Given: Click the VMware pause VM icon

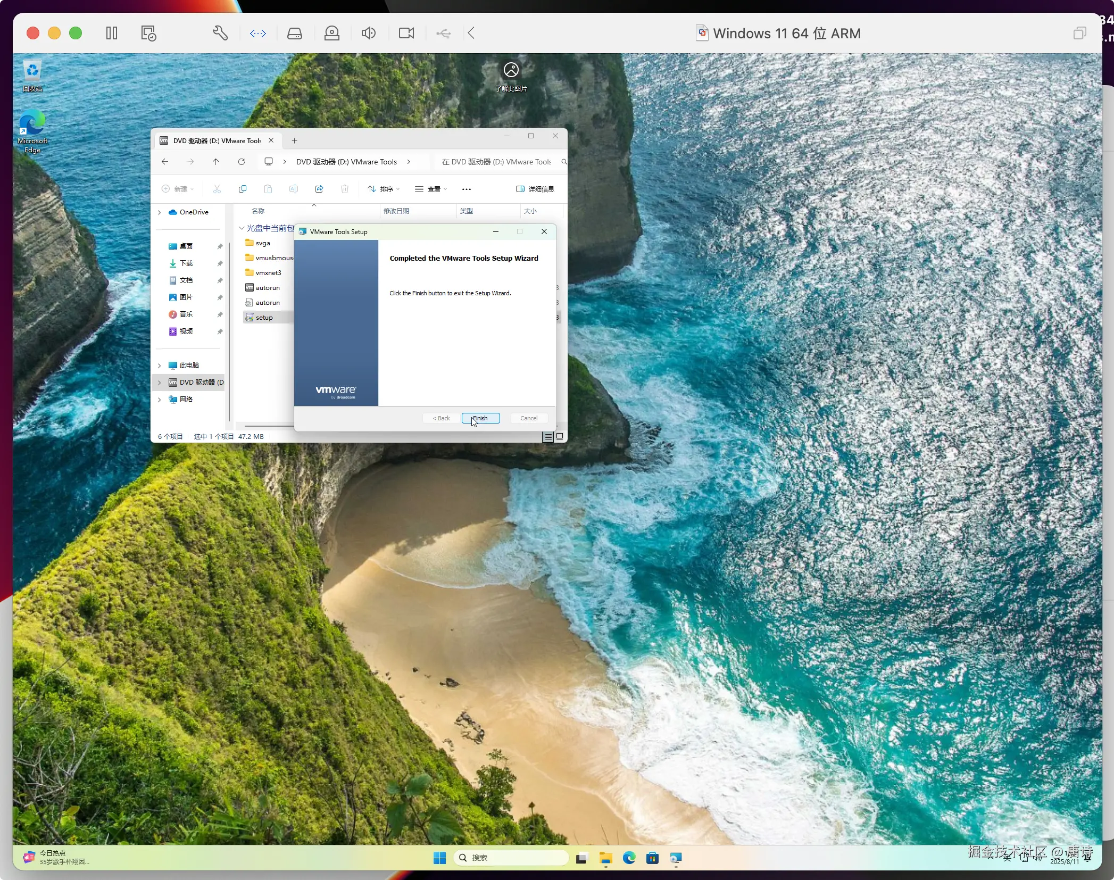Looking at the screenshot, I should pyautogui.click(x=111, y=33).
